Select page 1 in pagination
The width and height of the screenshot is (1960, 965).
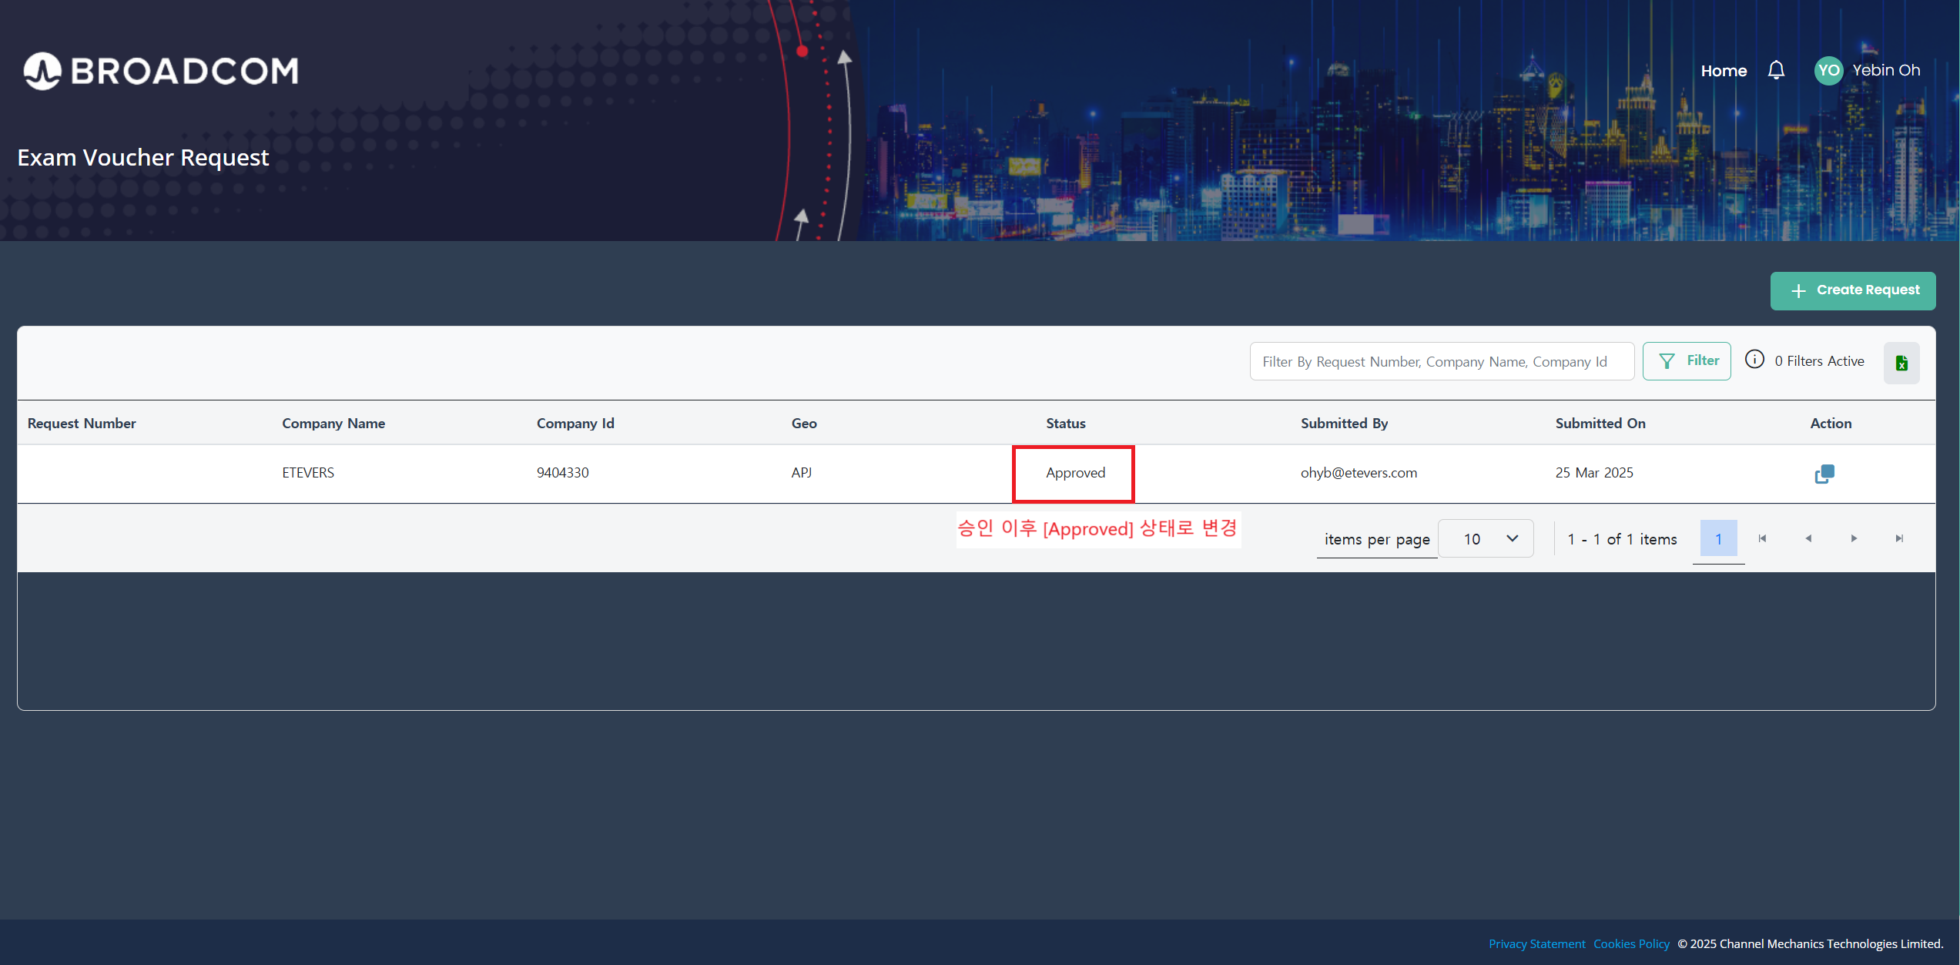coord(1718,538)
